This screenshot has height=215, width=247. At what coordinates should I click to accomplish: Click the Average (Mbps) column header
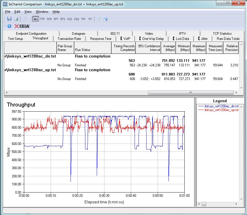pos(168,48)
